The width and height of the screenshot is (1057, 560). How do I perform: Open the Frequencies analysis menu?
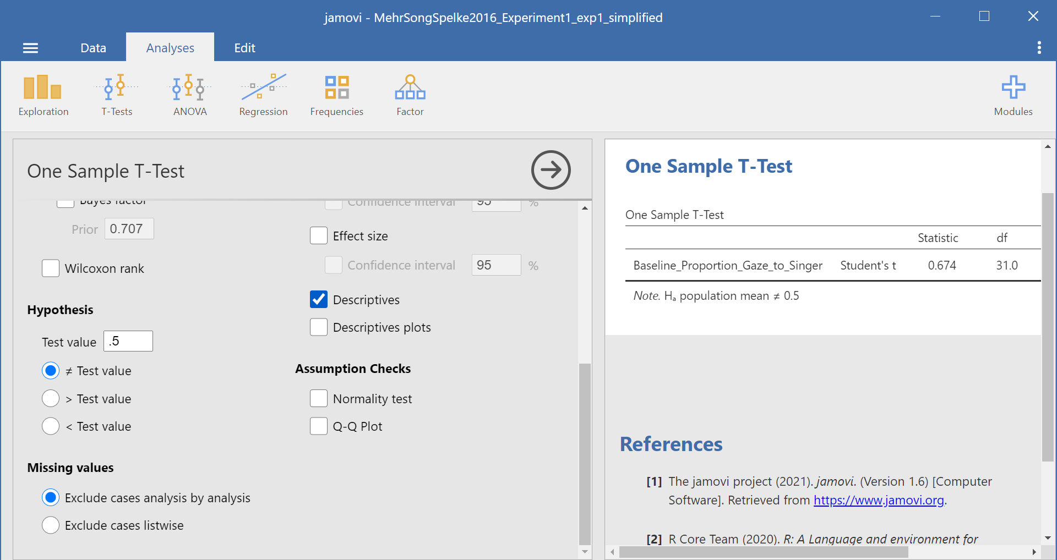(x=336, y=96)
